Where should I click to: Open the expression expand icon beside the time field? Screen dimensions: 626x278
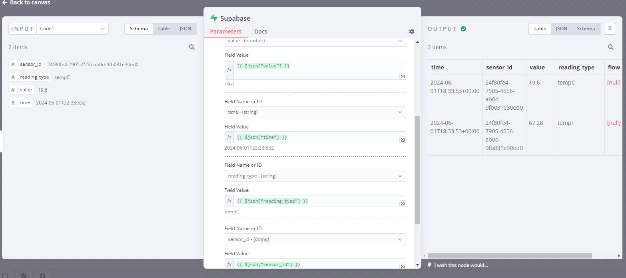pos(403,140)
